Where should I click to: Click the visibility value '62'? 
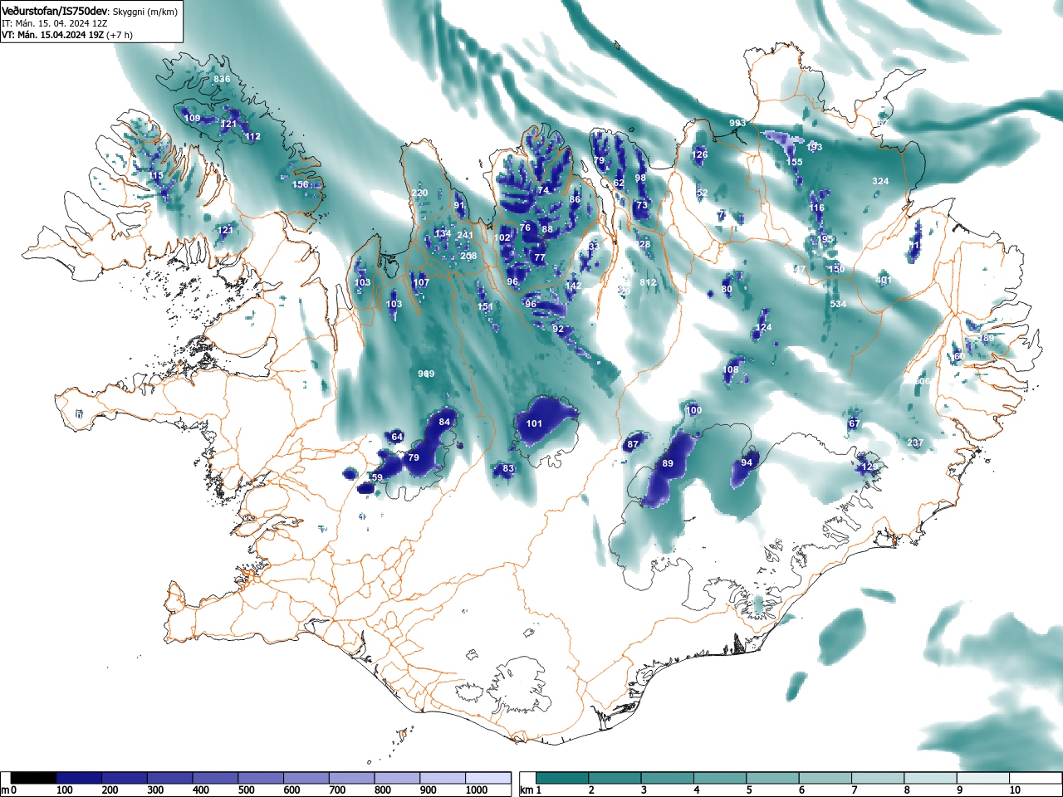point(619,184)
